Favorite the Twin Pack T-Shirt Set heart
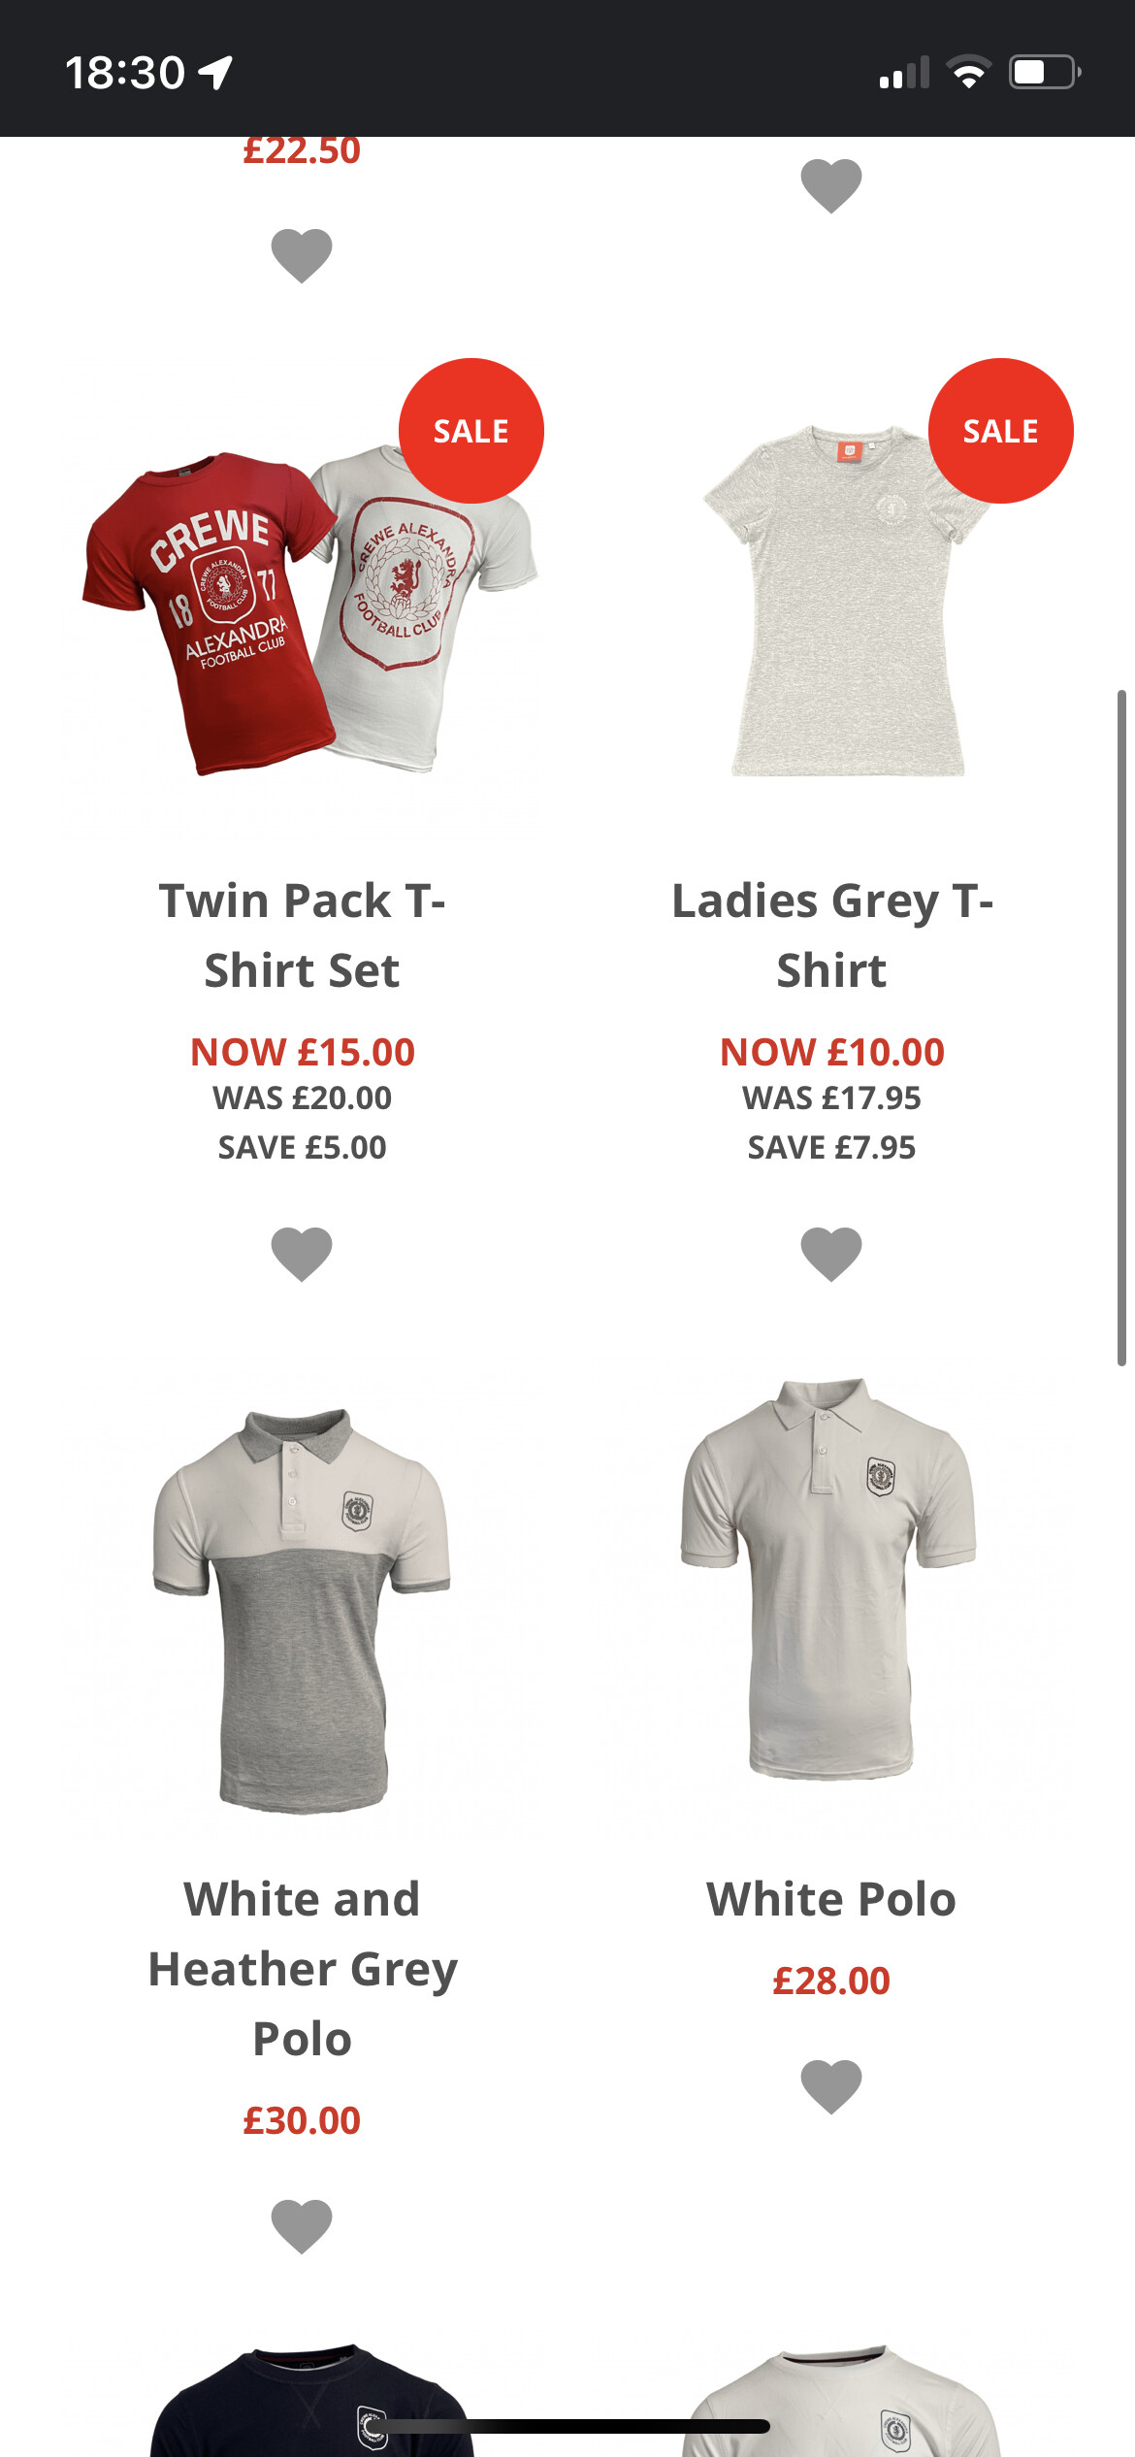The width and height of the screenshot is (1135, 2457). click(302, 1254)
